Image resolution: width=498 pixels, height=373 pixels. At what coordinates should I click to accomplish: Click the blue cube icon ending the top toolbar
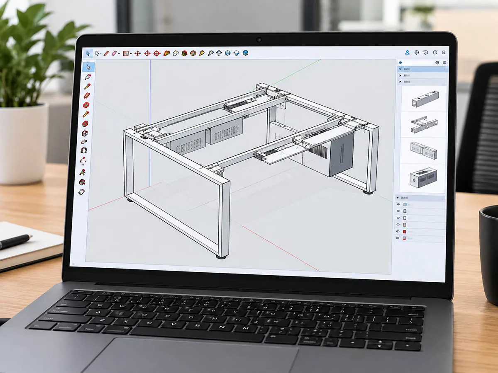[245, 53]
